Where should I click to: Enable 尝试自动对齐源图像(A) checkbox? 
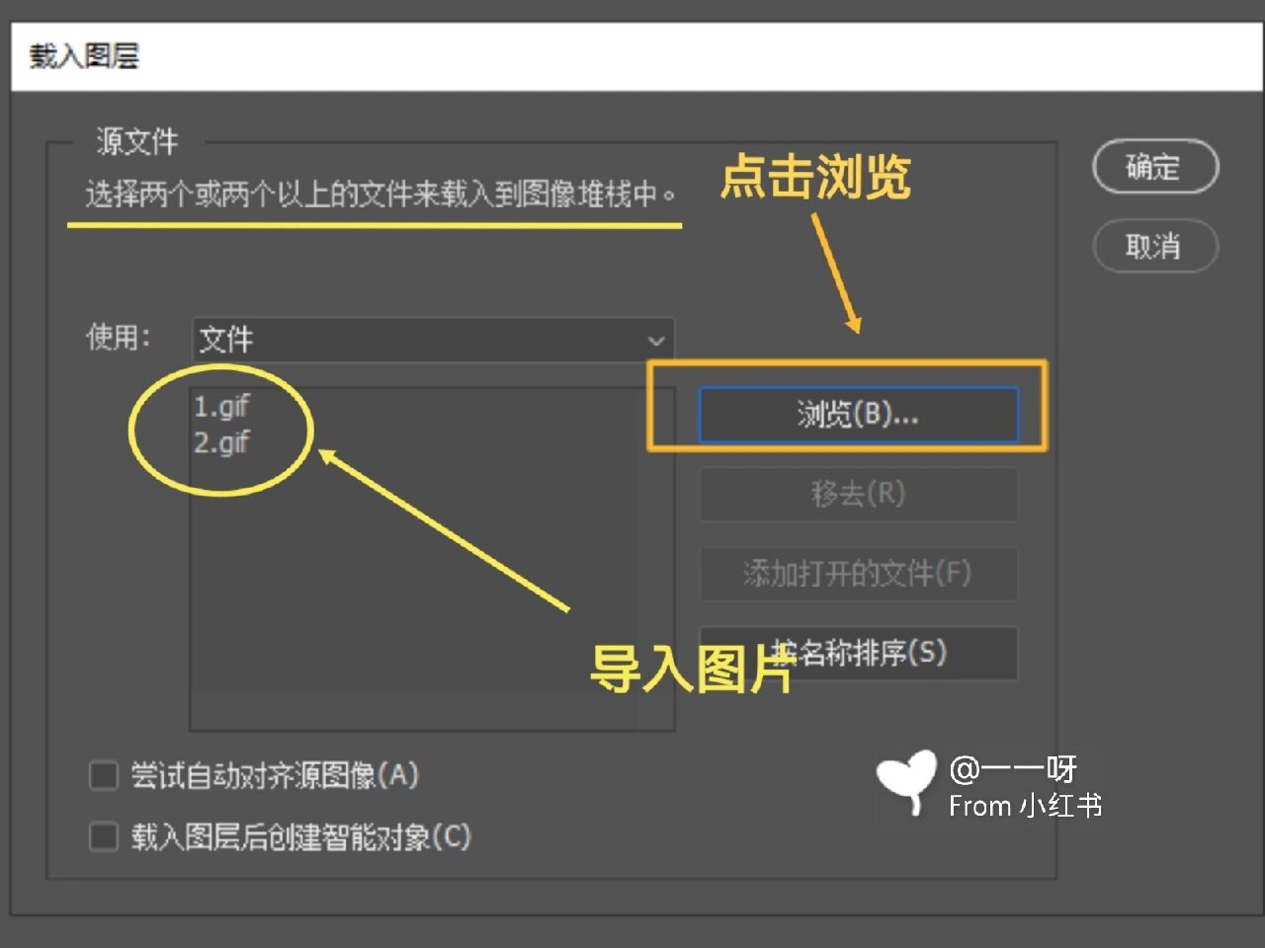point(104,776)
